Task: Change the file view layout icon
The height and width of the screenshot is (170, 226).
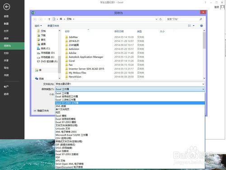Action: 189,26
